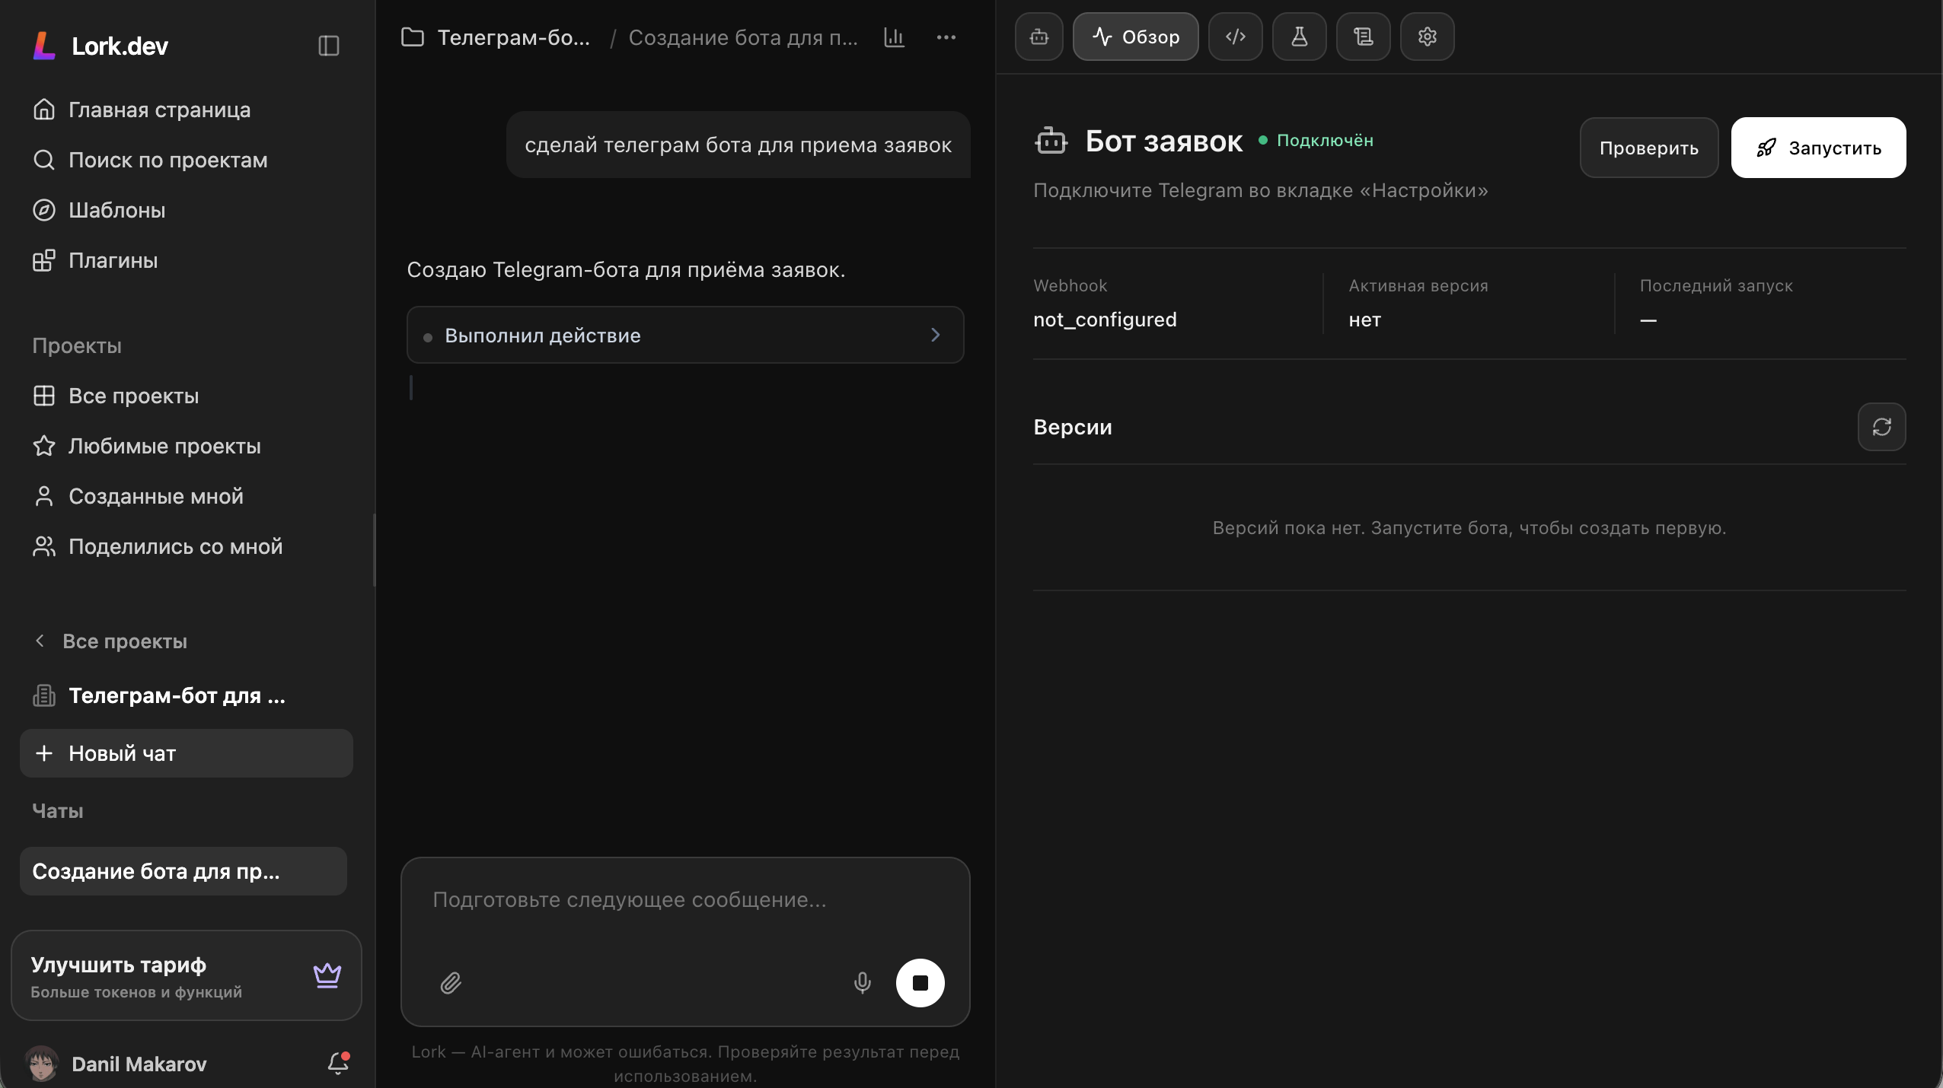This screenshot has width=1943, height=1088.
Task: Click the Проверить button
Action: (x=1649, y=148)
